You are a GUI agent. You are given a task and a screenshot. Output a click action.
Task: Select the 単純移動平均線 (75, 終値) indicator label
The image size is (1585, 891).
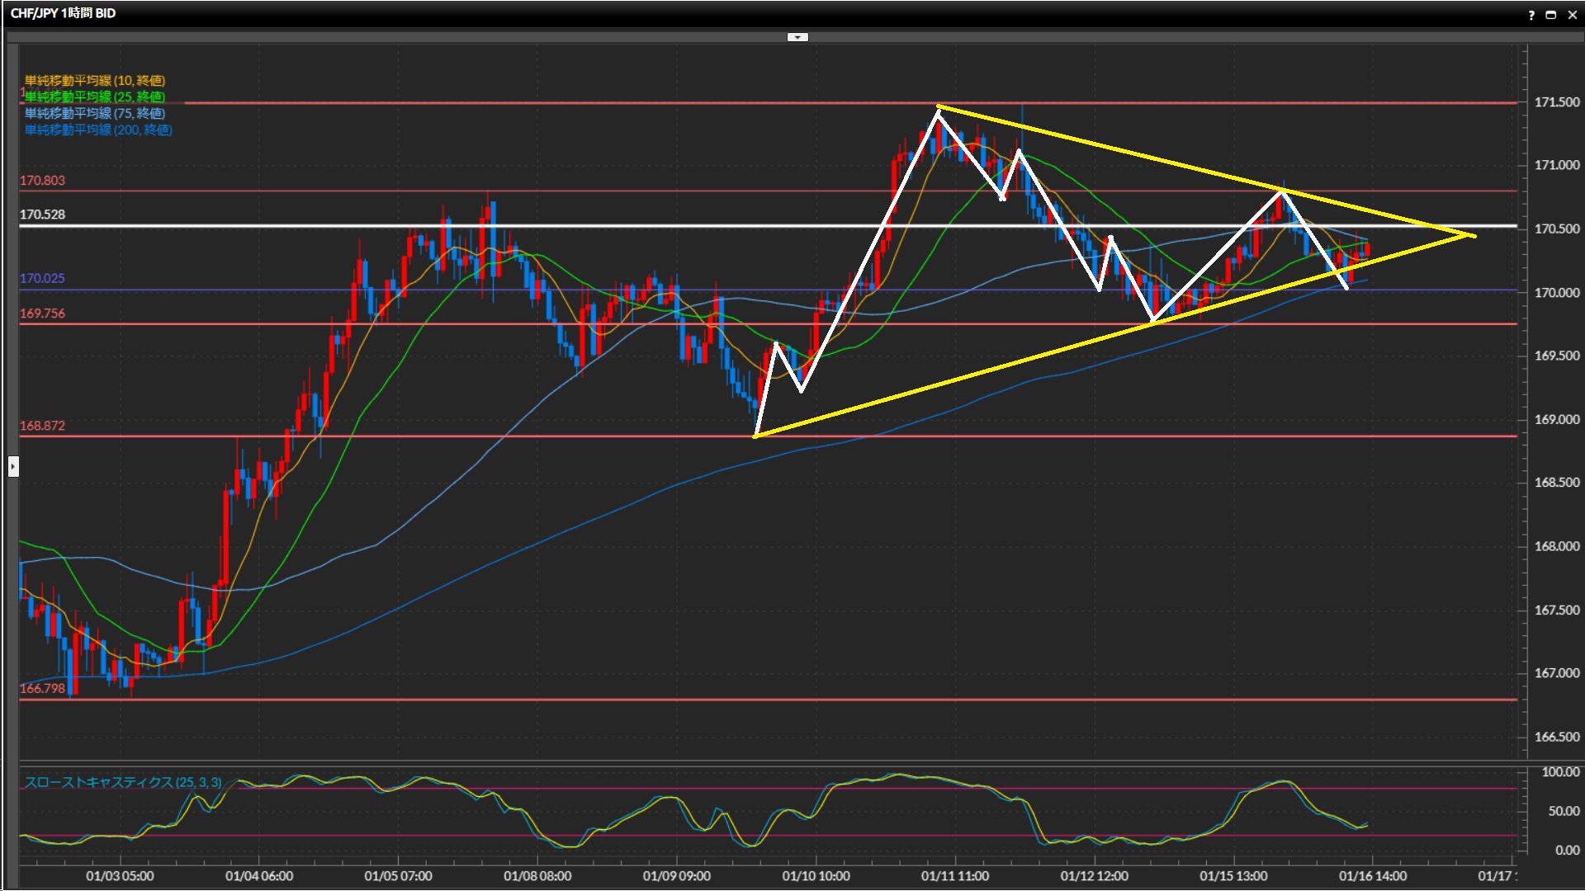coord(94,113)
